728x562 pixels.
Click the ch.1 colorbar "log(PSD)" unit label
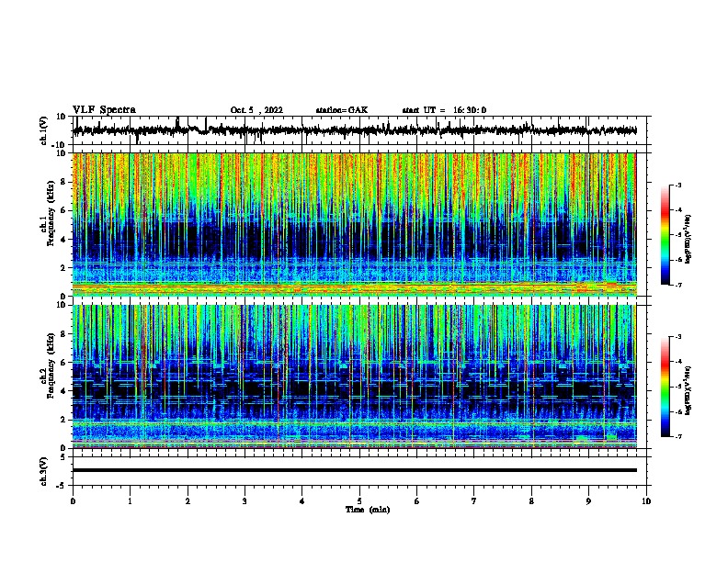coord(688,239)
